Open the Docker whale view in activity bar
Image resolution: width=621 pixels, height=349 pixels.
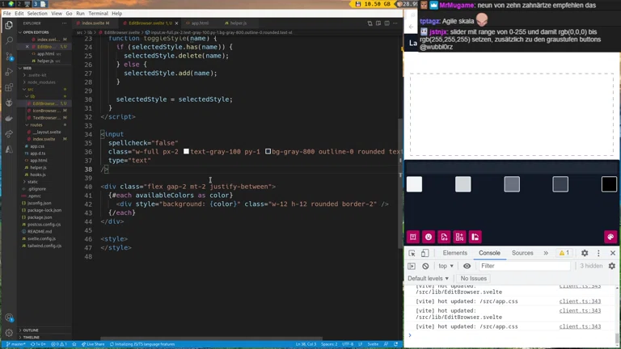[x=9, y=118]
